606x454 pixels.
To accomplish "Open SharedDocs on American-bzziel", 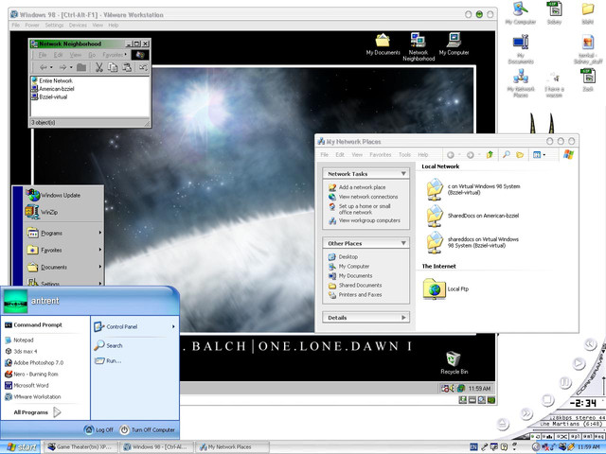I will tap(436, 216).
